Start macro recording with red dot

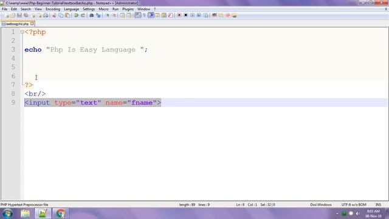coord(179,15)
